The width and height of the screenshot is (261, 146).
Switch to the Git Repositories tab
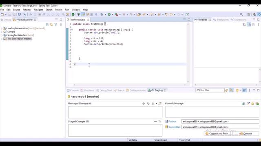click(136, 90)
